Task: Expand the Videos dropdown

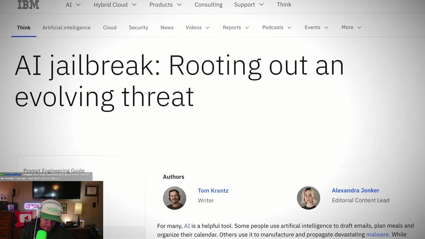Action: click(x=198, y=28)
